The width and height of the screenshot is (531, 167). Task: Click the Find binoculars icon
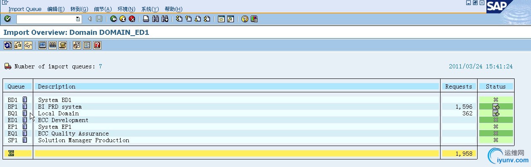155,19
